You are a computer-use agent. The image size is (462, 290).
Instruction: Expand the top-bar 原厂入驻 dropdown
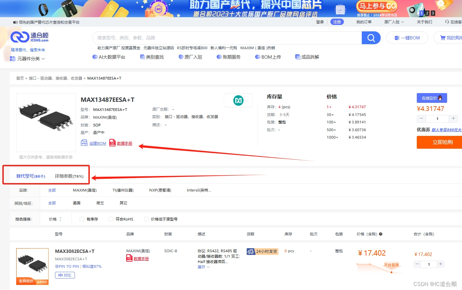394,22
